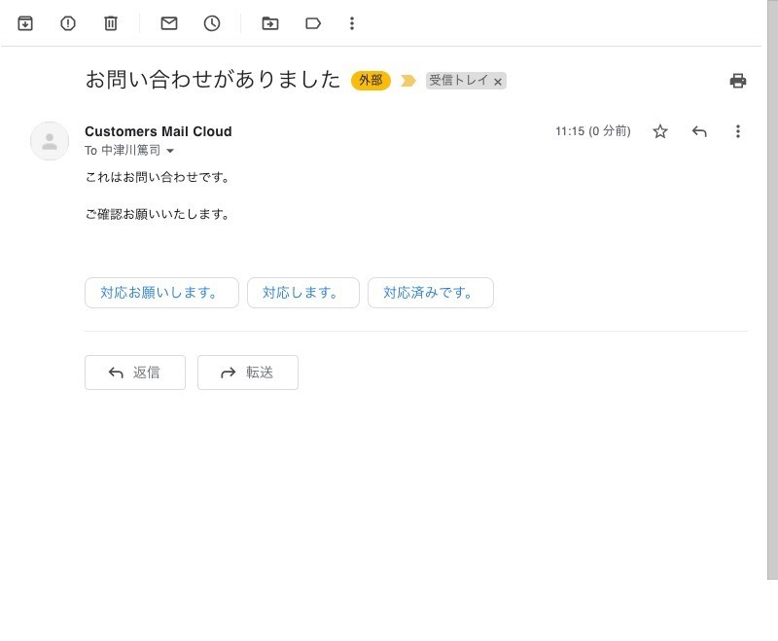The height and width of the screenshot is (641, 778).
Task: Click the sender avatar for Customers Mail Cloud
Action: pyautogui.click(x=50, y=141)
